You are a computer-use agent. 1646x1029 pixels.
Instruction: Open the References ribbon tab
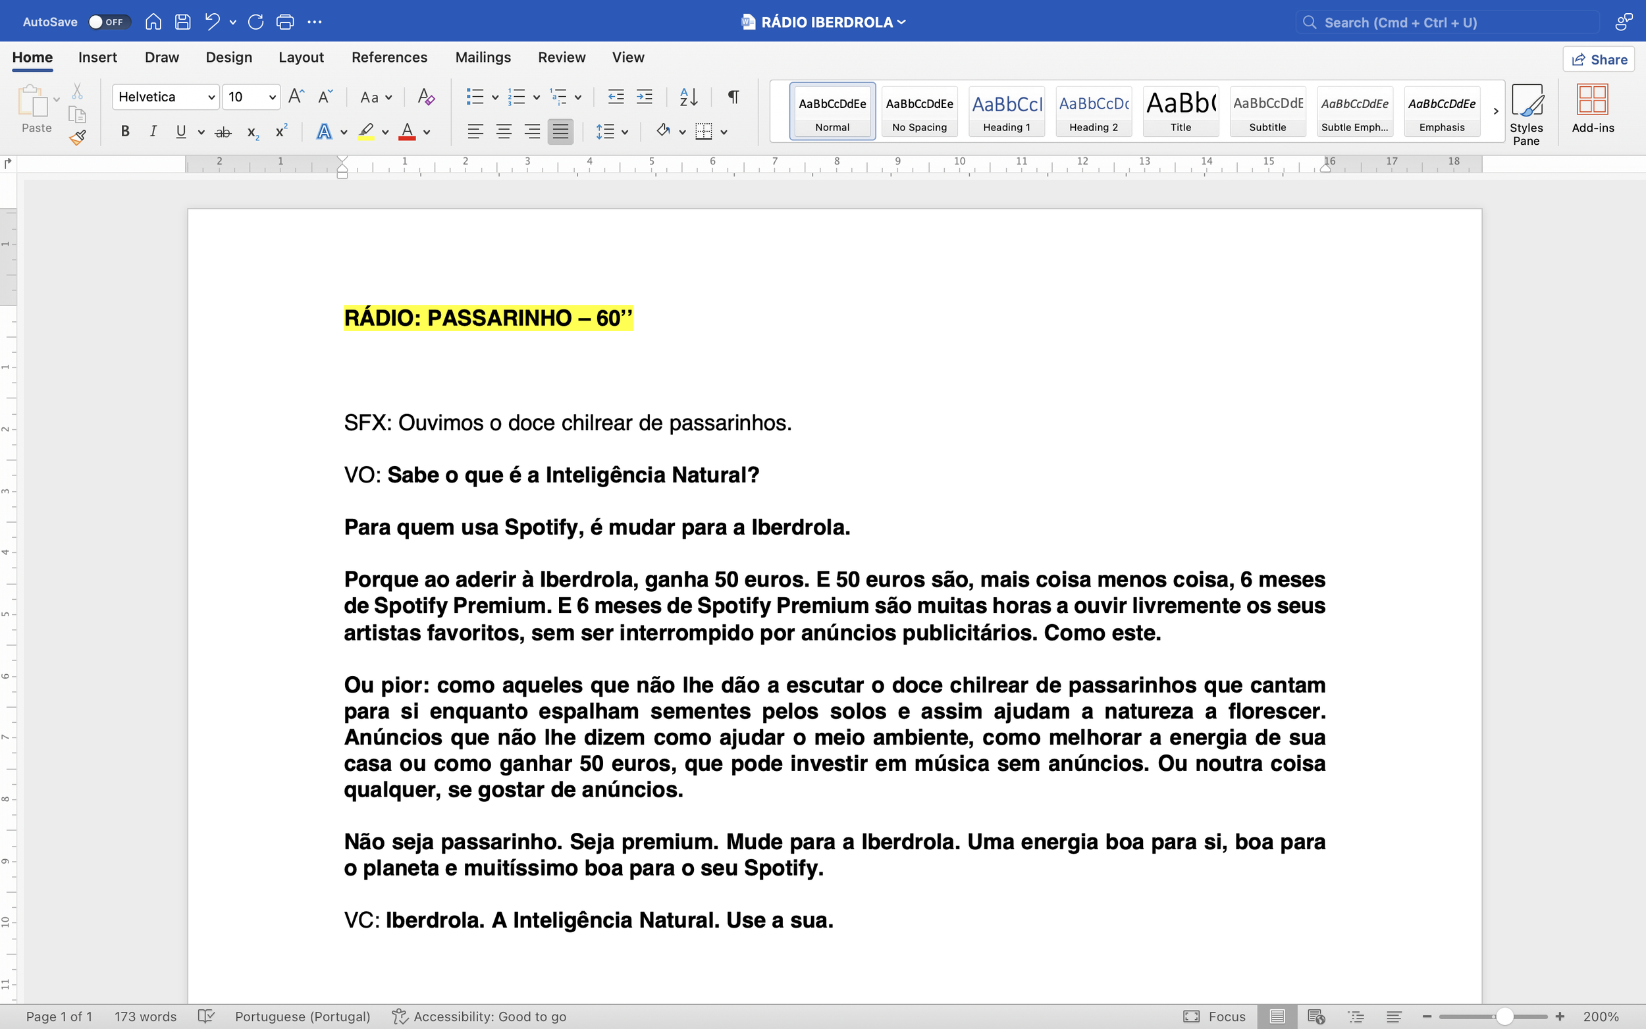pos(389,57)
